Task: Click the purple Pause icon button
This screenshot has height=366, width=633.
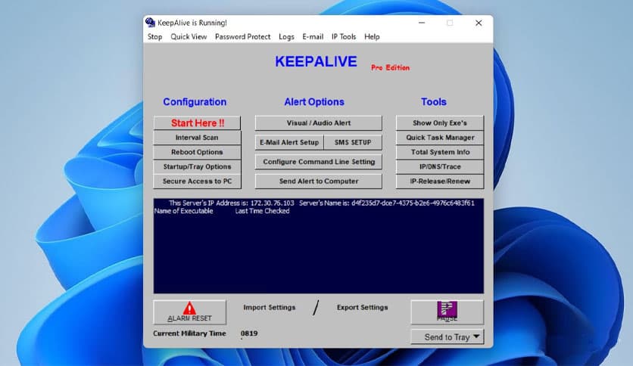Action: [447, 312]
